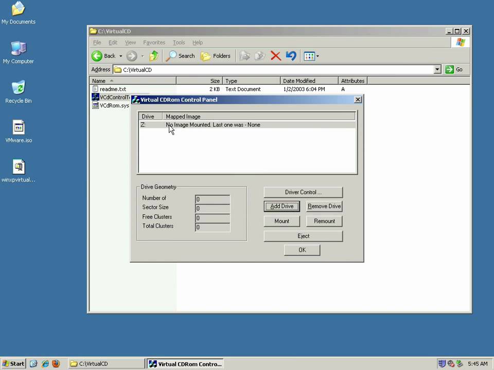
Task: Select the Recycle Bin icon
Action: [19, 92]
